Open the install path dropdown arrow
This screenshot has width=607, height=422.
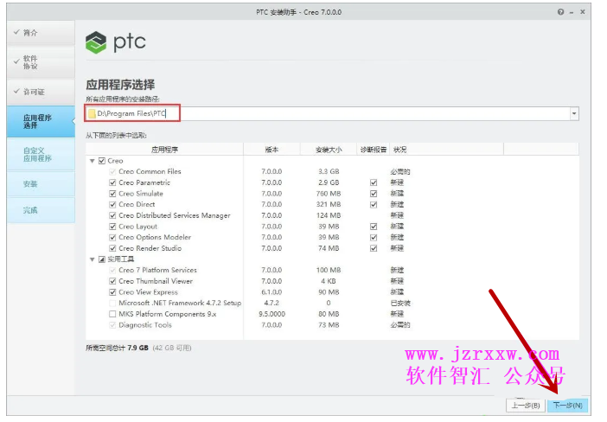click(574, 113)
